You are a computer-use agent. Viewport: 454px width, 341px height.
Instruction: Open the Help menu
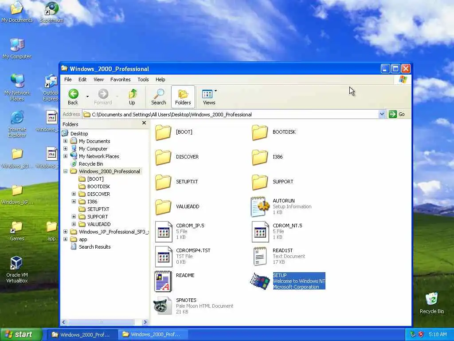[160, 79]
